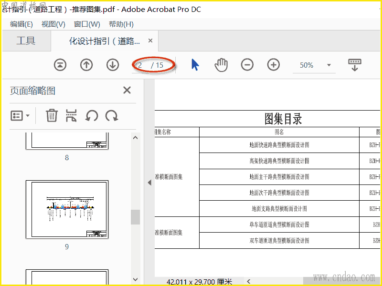Select the arrow selection tool
This screenshot has height=286, width=382.
tap(195, 65)
